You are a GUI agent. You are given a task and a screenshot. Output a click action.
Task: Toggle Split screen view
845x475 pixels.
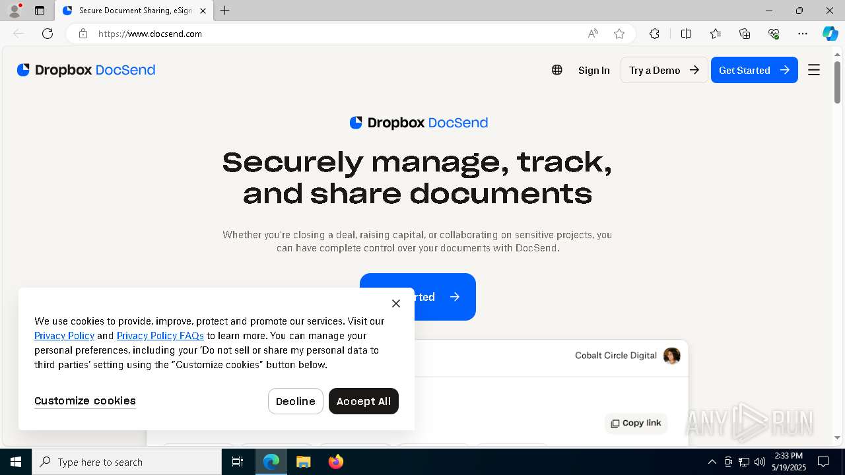pos(686,34)
